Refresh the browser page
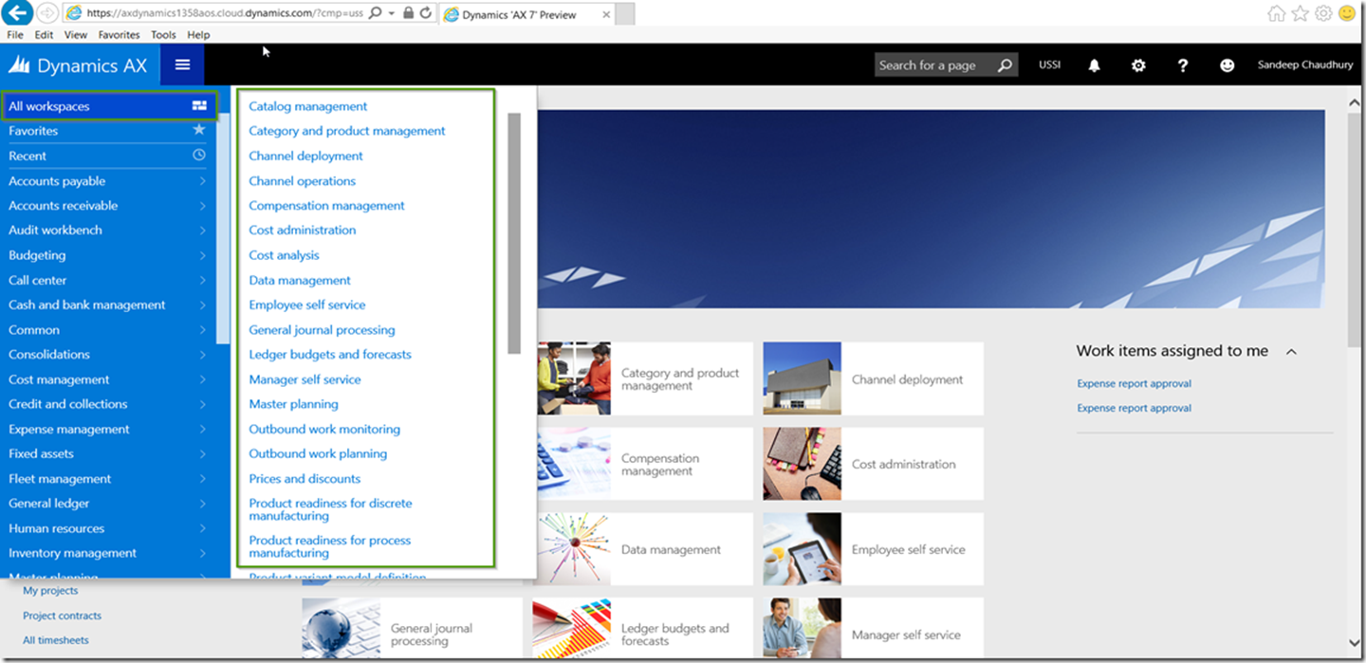The image size is (1366, 663). 426,13
